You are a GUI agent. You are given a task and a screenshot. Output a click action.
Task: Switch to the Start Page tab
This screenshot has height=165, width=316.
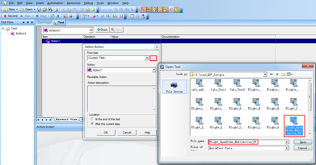point(44,22)
